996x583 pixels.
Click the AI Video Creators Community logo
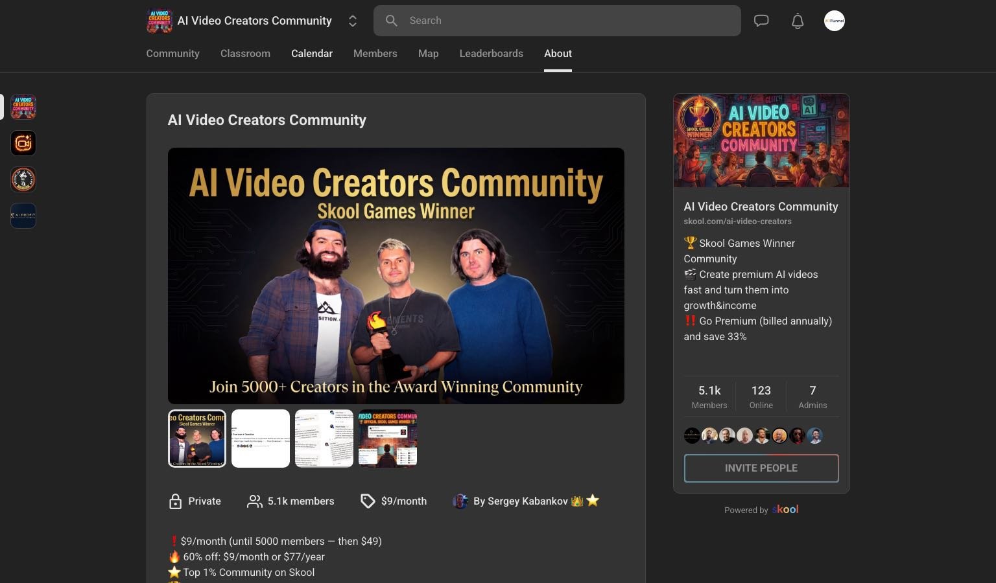(159, 20)
